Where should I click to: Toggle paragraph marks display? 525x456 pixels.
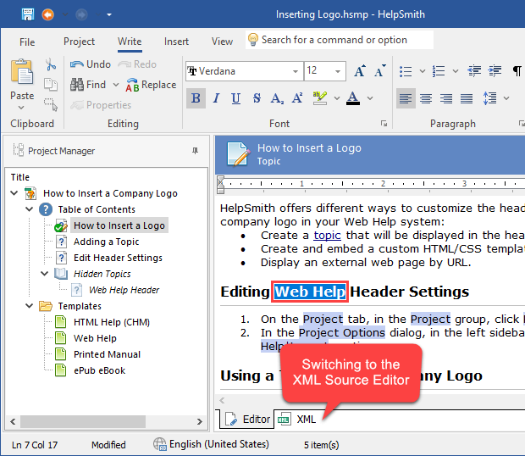(x=517, y=71)
